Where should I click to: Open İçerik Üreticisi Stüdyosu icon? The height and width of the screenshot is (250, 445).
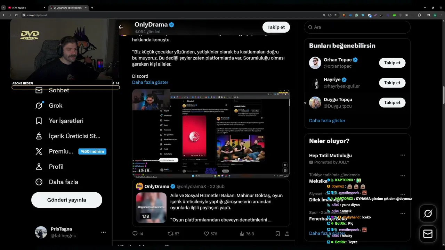39,136
